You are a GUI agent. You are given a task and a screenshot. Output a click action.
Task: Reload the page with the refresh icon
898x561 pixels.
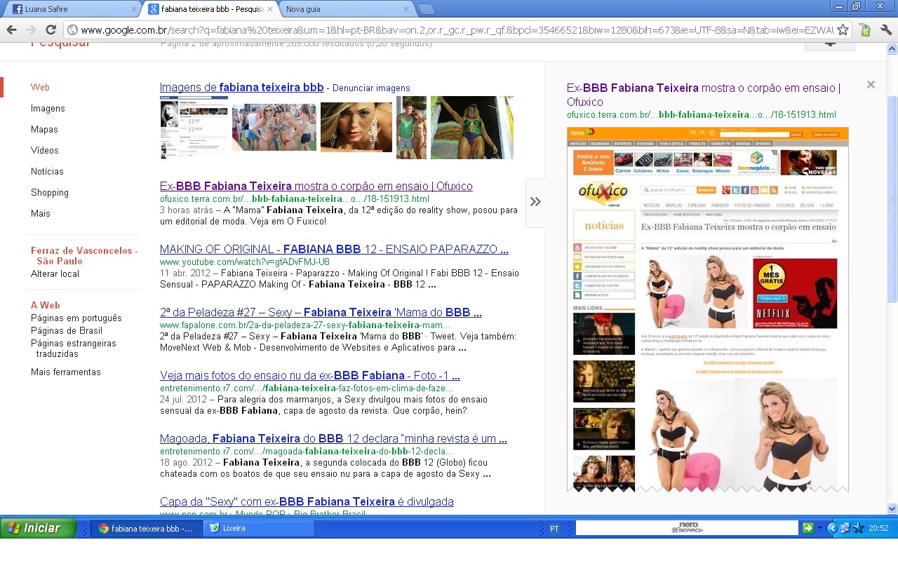(51, 30)
